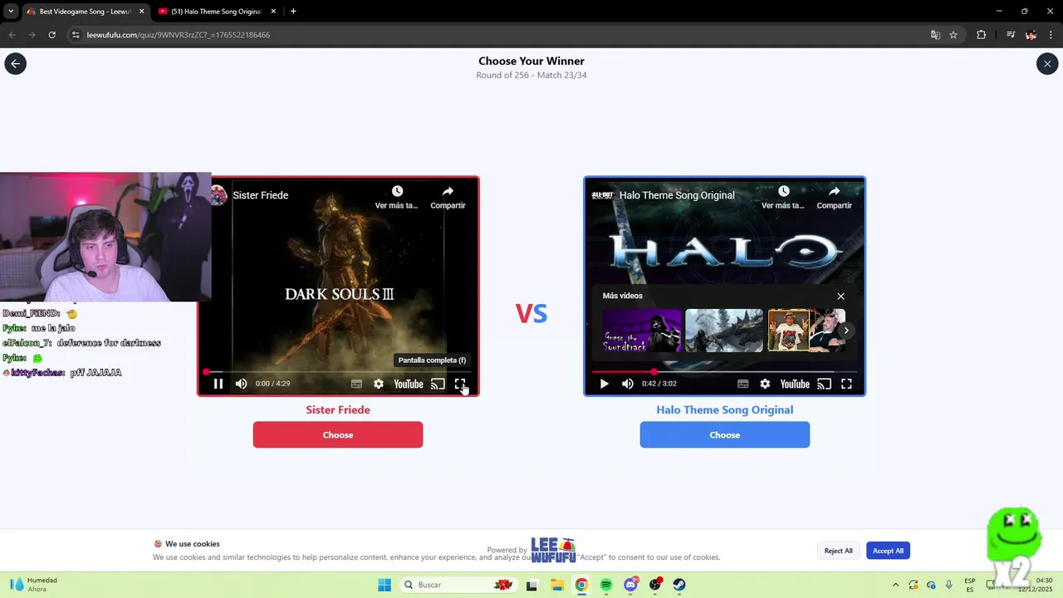The image size is (1063, 598).
Task: Close the quiz with the round X button
Action: coord(1047,64)
